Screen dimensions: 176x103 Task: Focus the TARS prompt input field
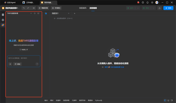coord(24,58)
